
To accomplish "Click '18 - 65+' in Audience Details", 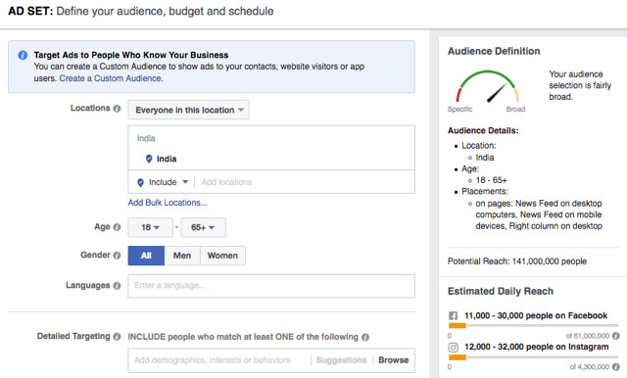I will point(492,180).
